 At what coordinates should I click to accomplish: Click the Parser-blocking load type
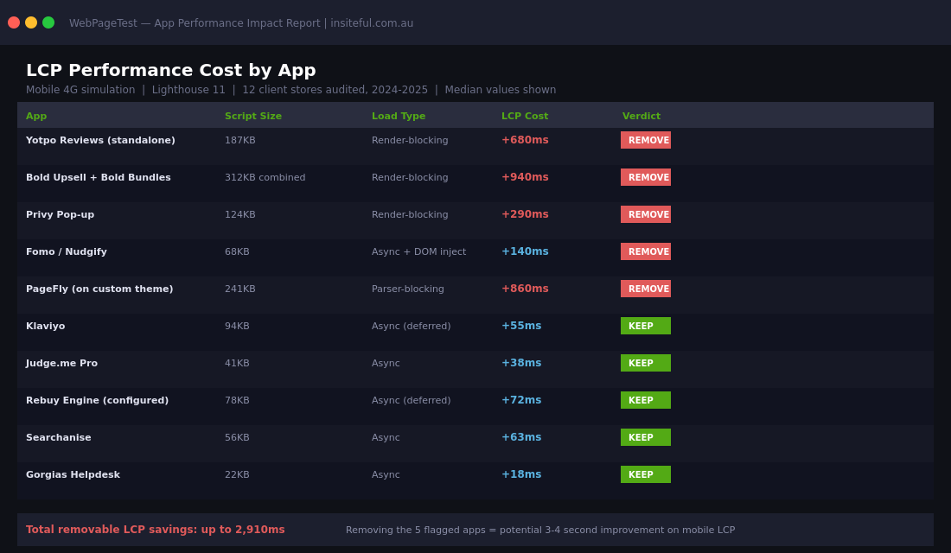(407, 289)
